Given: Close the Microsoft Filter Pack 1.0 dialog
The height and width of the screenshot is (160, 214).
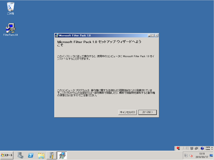Looking at the screenshot, I should click(157, 36).
